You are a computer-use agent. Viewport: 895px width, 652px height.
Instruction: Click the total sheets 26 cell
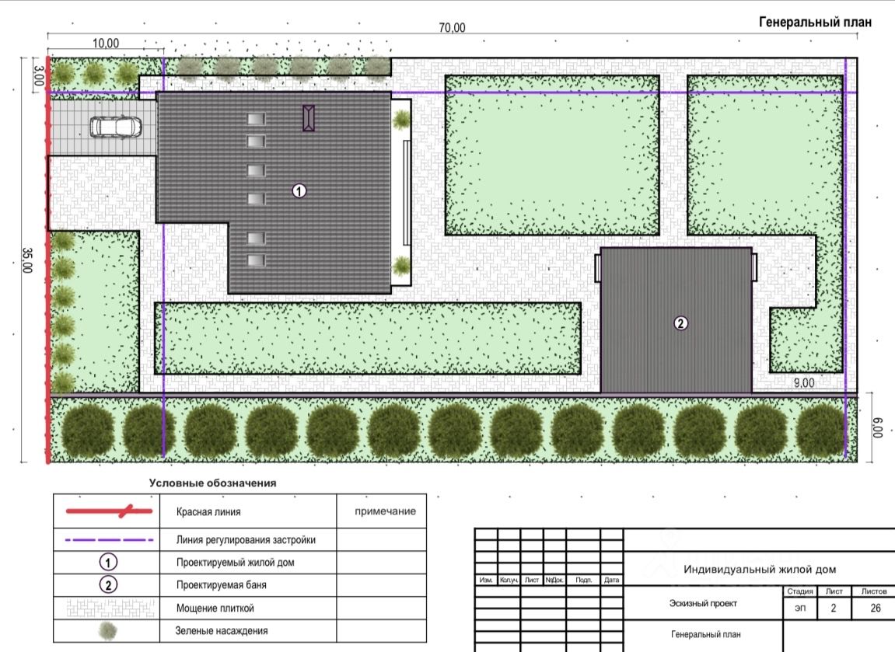point(876,608)
